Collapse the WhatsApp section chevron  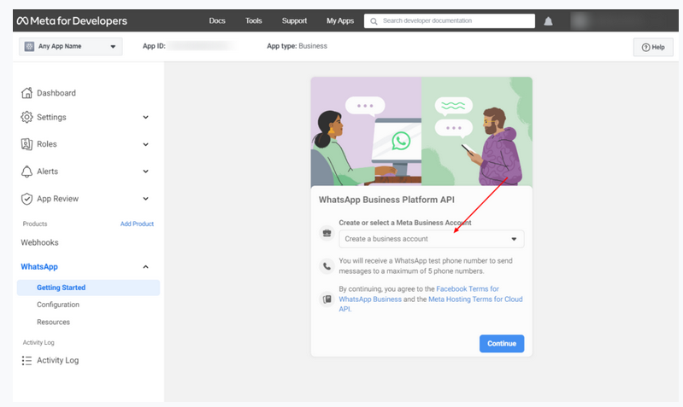145,266
